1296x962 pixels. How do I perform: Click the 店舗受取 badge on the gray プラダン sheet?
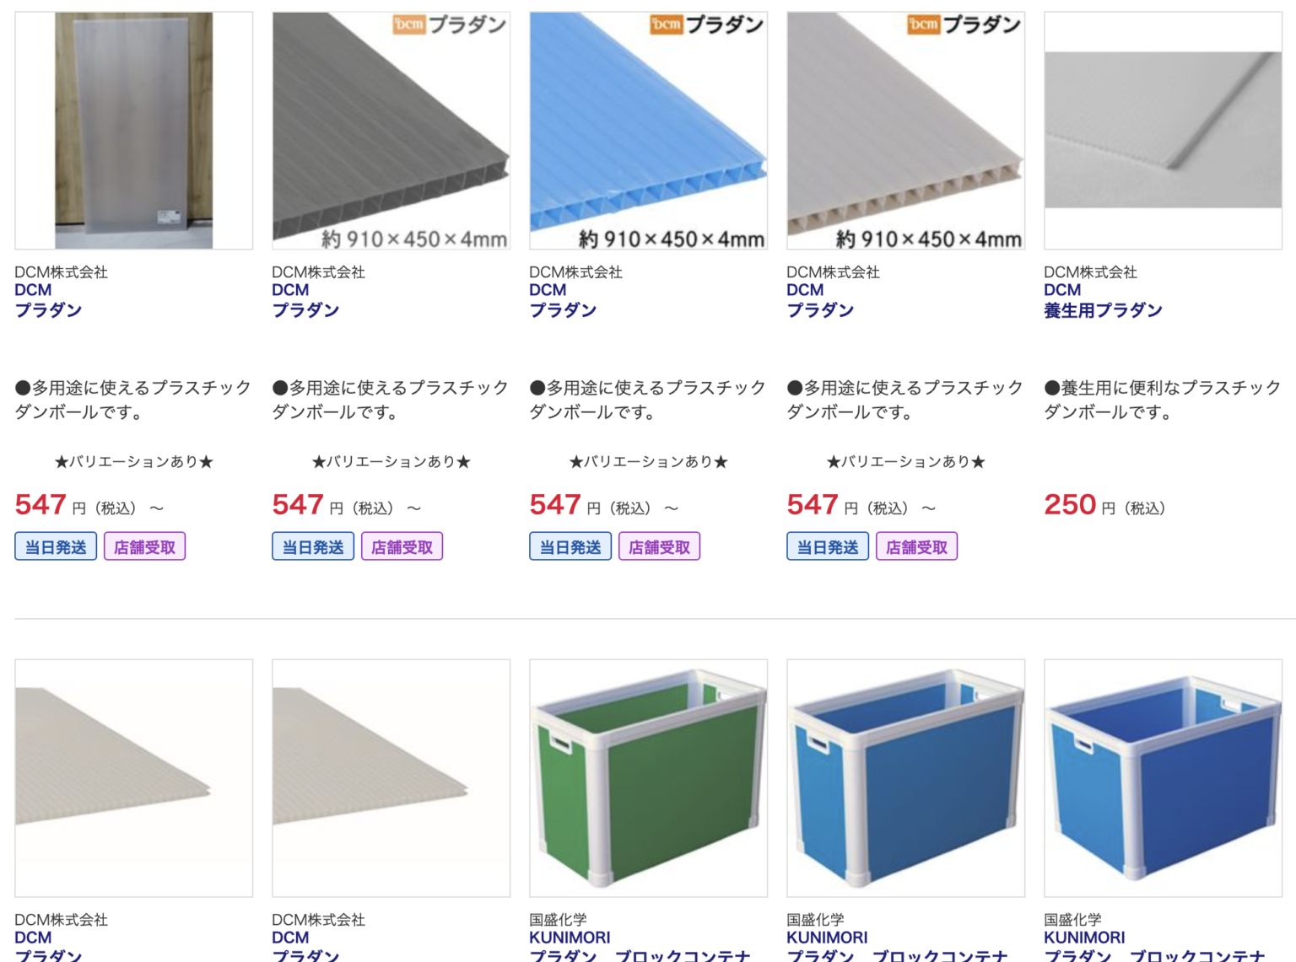(402, 545)
